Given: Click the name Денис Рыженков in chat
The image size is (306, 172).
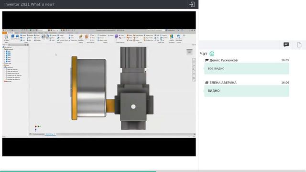Looking at the screenshot, I should tap(224, 60).
